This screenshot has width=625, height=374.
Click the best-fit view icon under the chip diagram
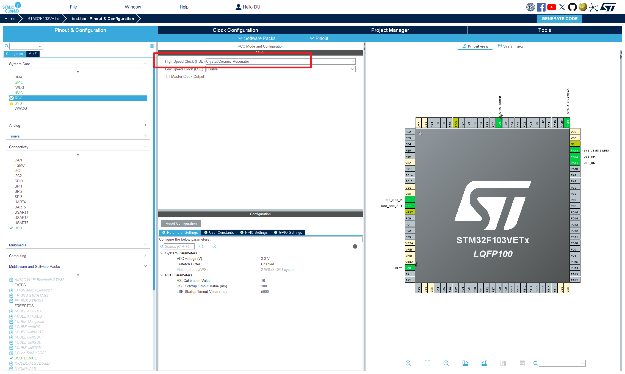click(x=427, y=363)
